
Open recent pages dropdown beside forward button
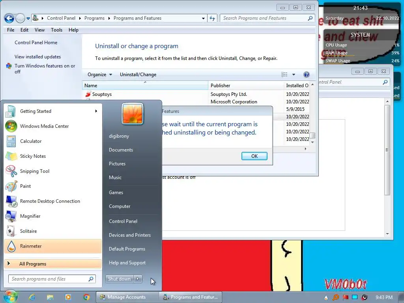28,18
